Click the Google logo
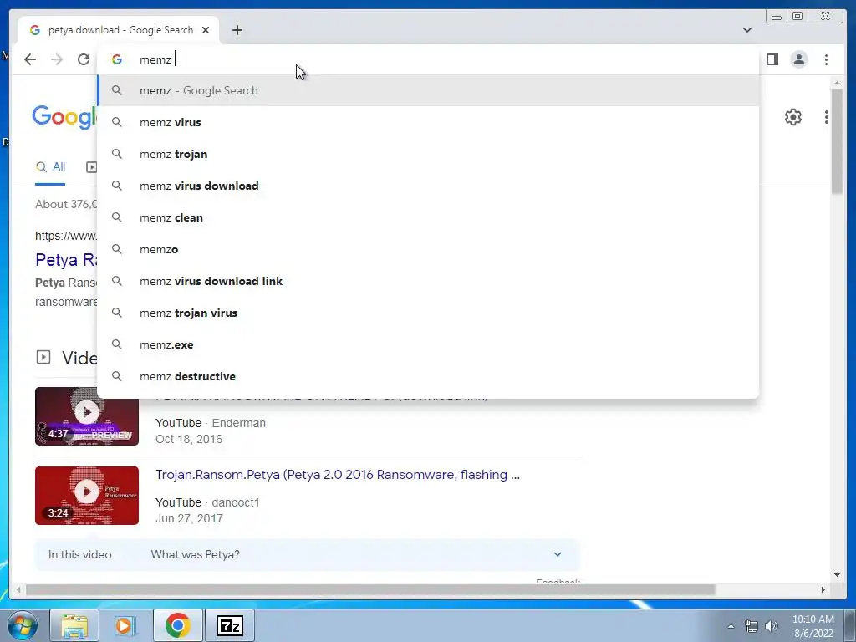856x642 pixels. (64, 117)
